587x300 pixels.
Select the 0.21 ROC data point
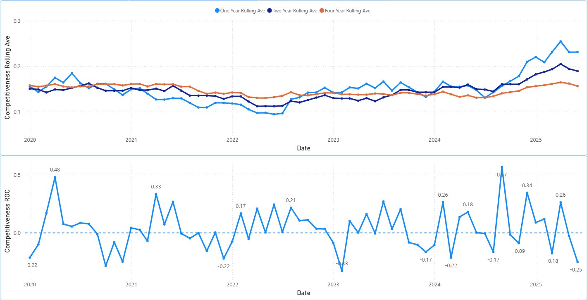point(291,208)
